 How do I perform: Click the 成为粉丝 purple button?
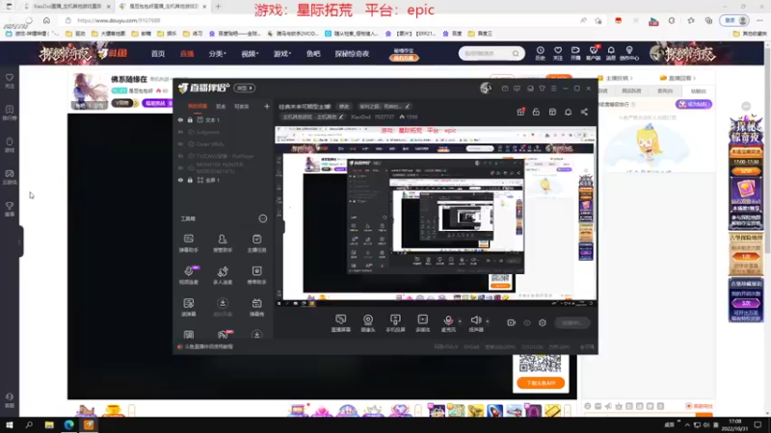(x=694, y=104)
